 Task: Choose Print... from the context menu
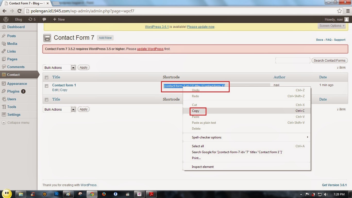point(247,158)
